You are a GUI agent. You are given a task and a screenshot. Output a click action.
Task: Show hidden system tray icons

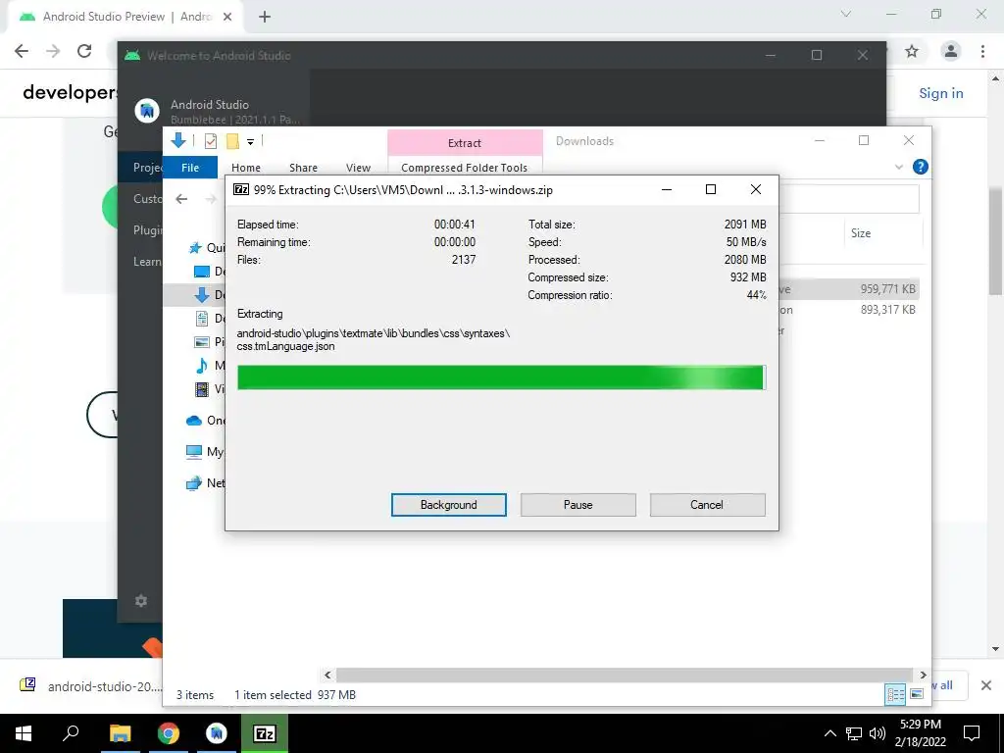(x=829, y=733)
